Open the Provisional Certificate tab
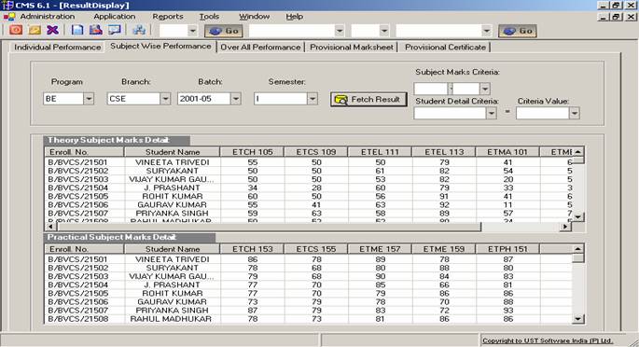 coord(445,48)
